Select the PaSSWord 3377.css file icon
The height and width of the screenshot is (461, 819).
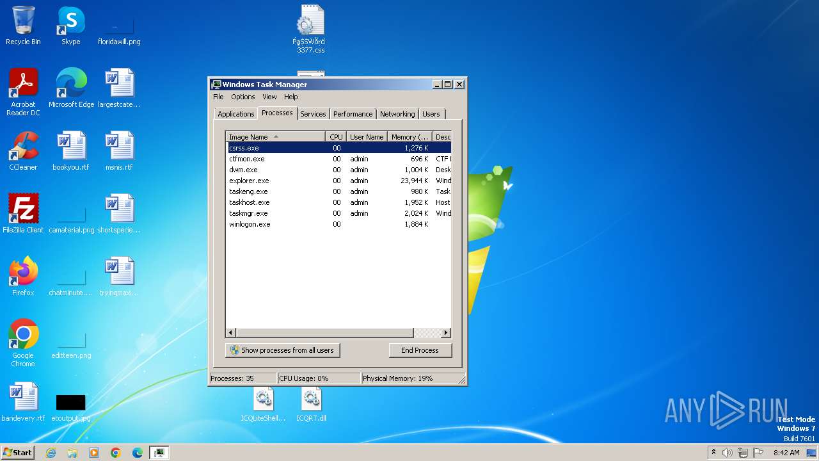click(310, 29)
